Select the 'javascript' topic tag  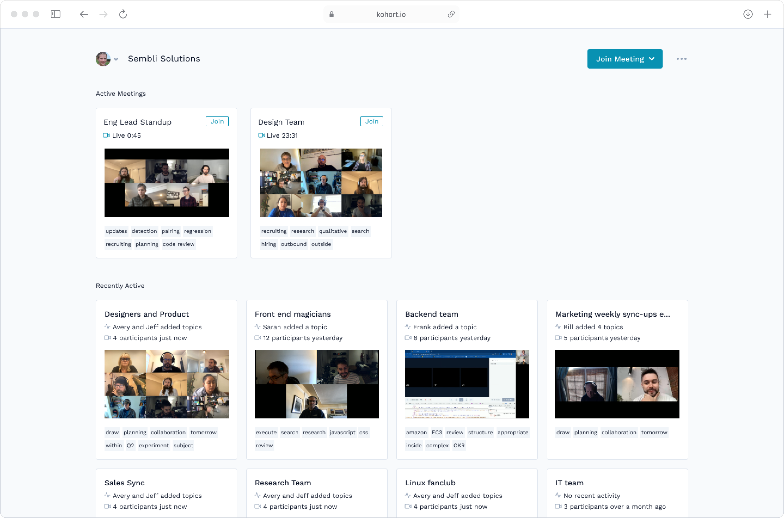[342, 433]
